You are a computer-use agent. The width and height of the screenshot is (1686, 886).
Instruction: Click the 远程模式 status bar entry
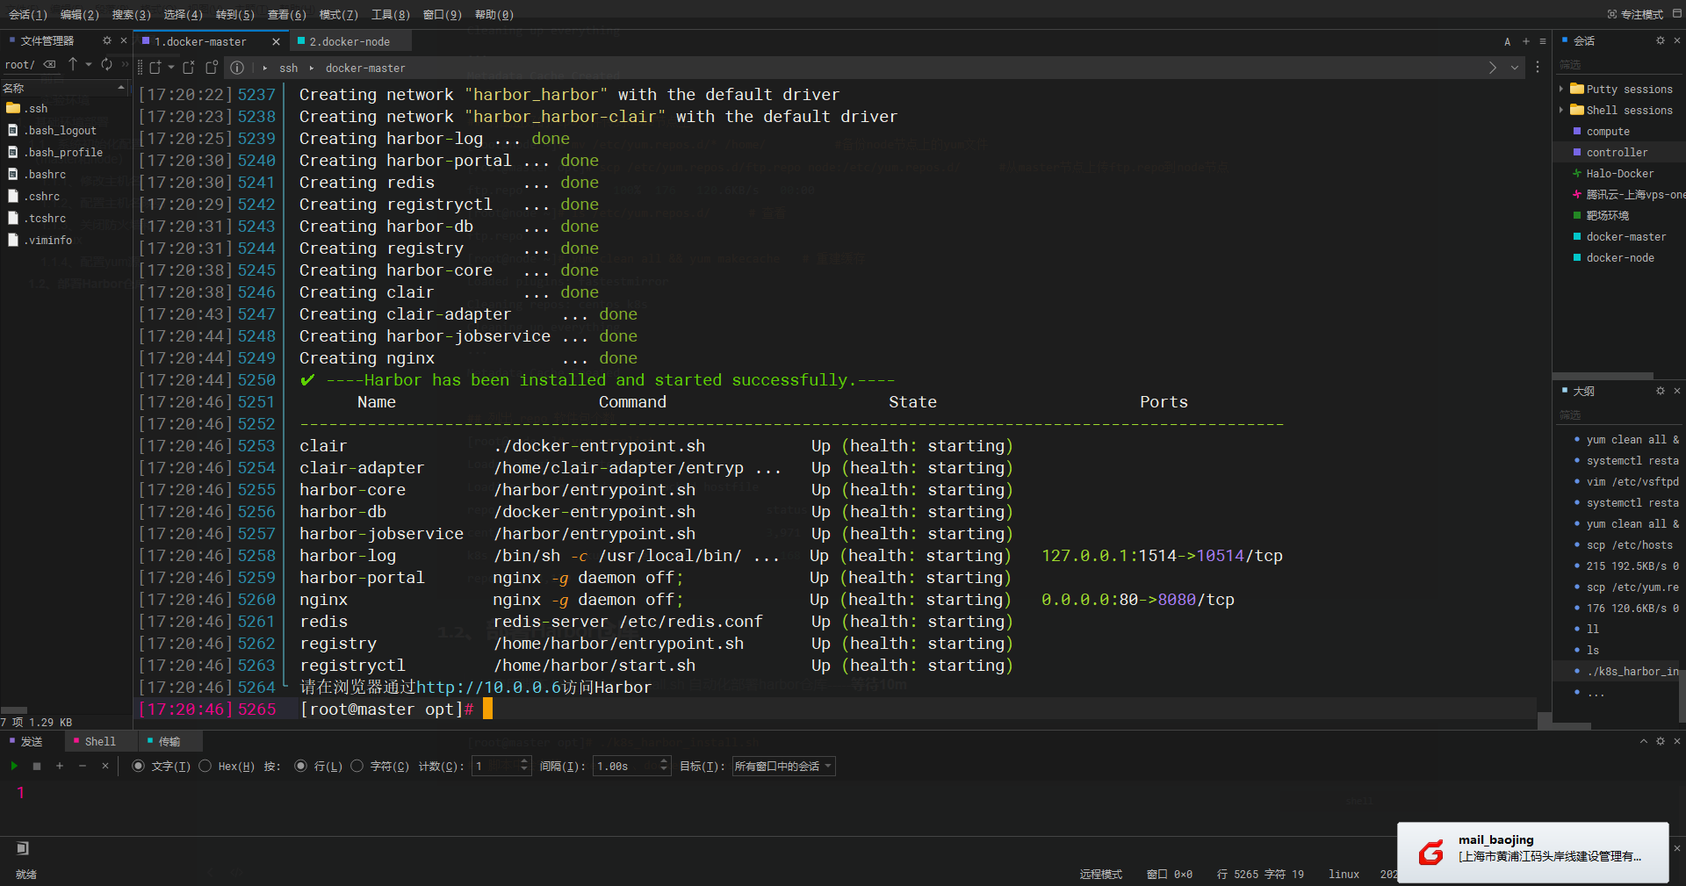tap(1100, 874)
